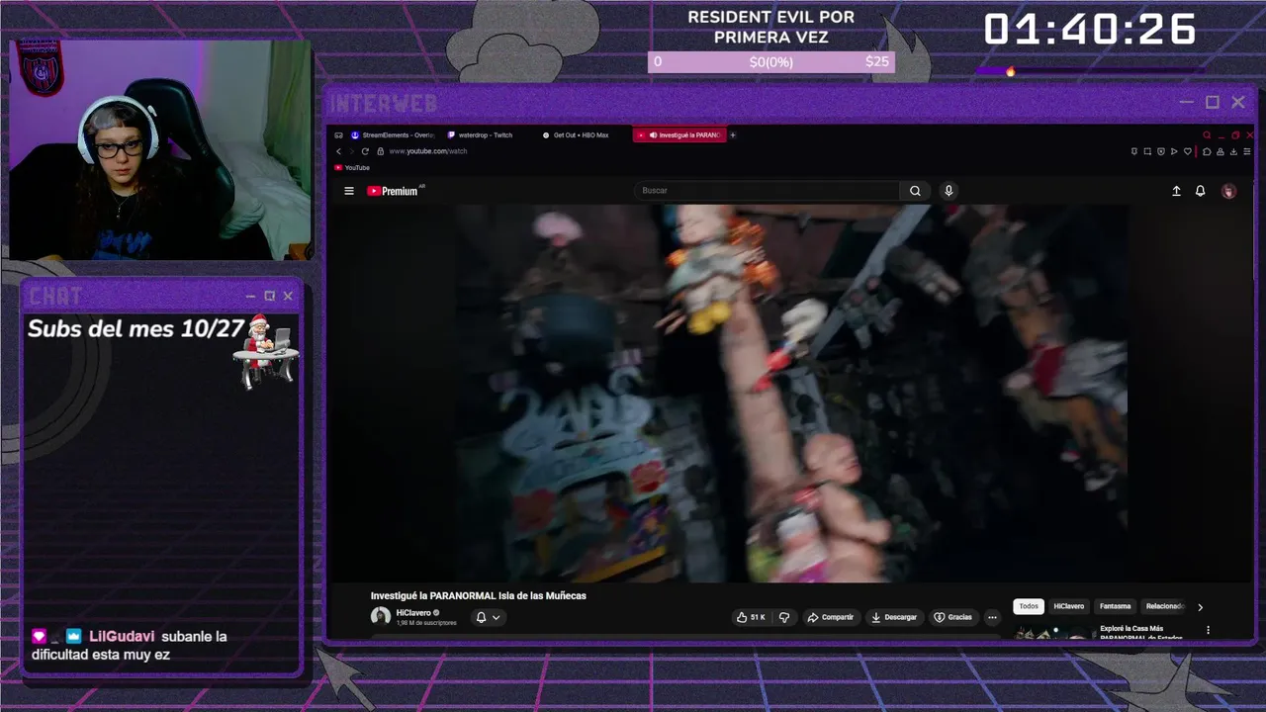Click the padlock site info icon
The height and width of the screenshot is (712, 1266).
point(380,151)
